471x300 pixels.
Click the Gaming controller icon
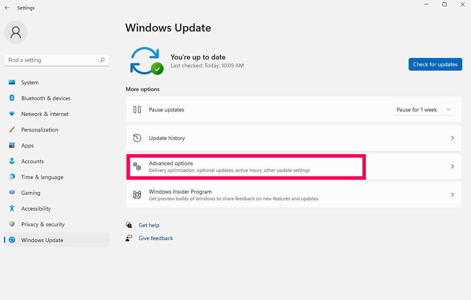click(12, 192)
